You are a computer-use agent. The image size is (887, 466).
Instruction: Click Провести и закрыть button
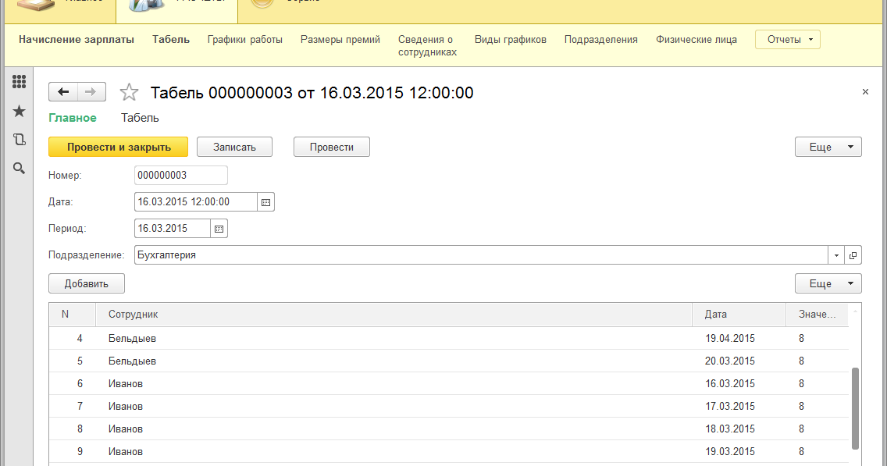click(118, 147)
